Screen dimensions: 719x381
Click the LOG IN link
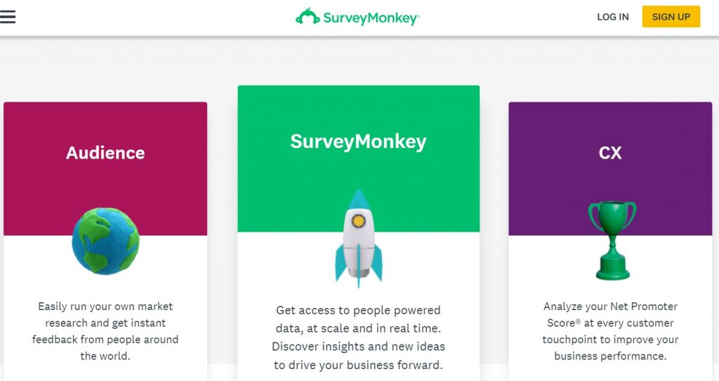[x=612, y=17]
